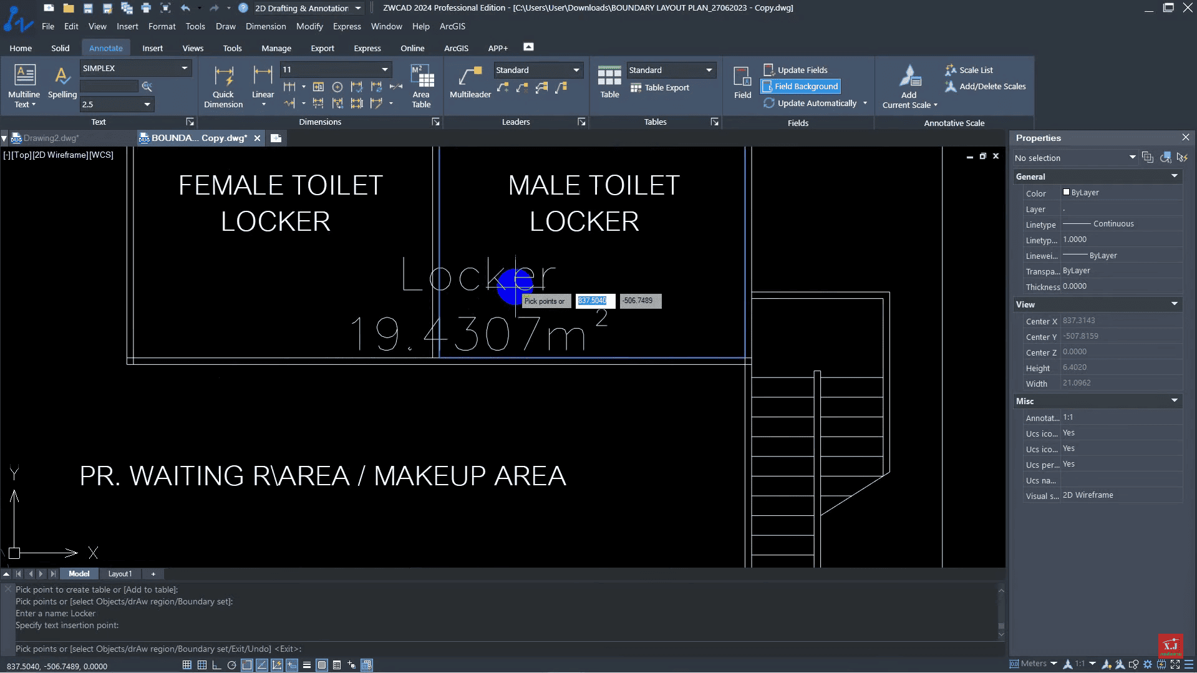Open the Area Table tool
Viewport: 1197px width, 673px height.
coord(422,86)
